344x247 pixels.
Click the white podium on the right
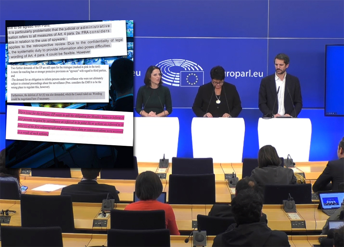tap(284, 139)
